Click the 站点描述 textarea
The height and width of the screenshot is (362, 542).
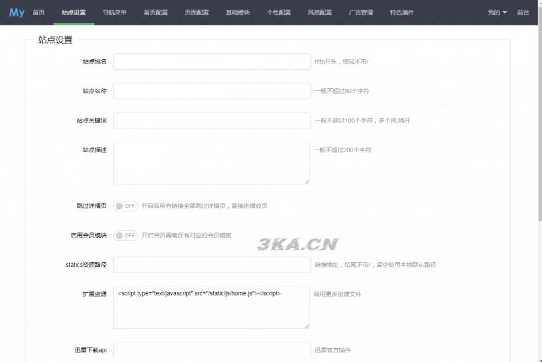[211, 163]
